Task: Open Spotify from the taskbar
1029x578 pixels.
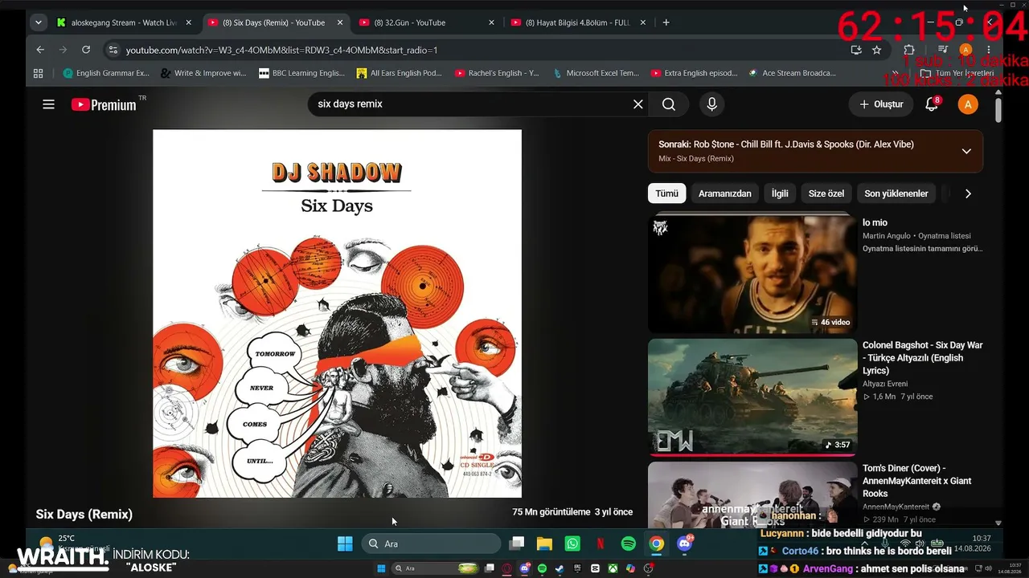Action: tap(629, 544)
